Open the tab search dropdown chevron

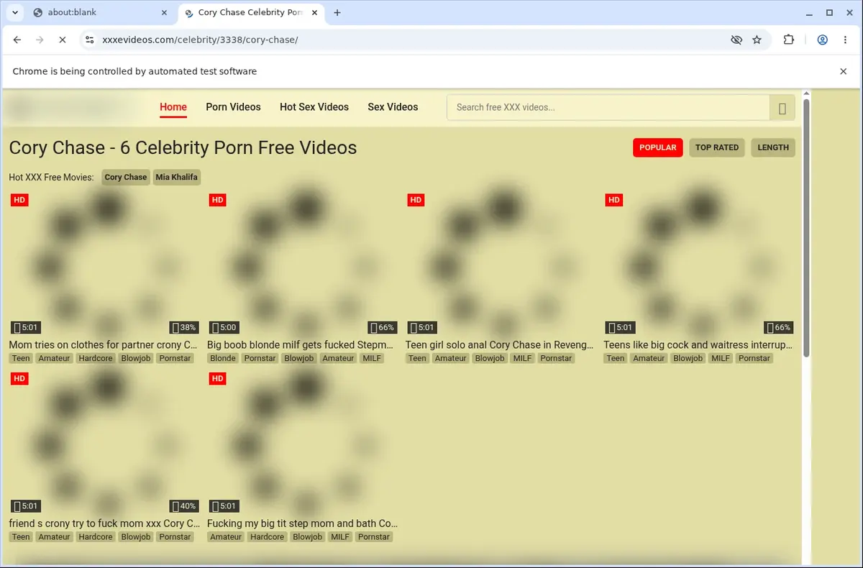[15, 12]
